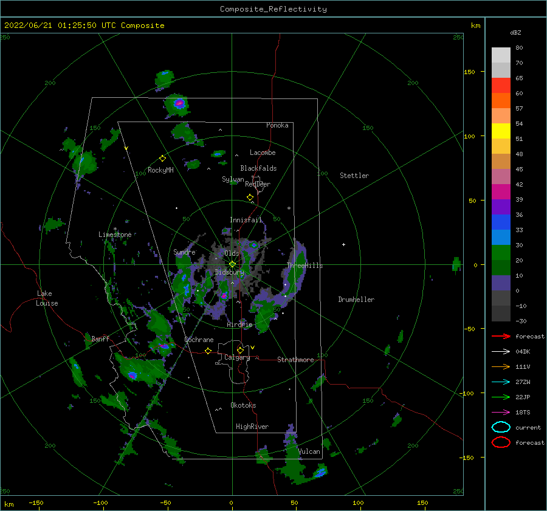Image resolution: width=547 pixels, height=511 pixels.
Task: Click the 36 dBZ purple color swatch
Action: coord(501,207)
